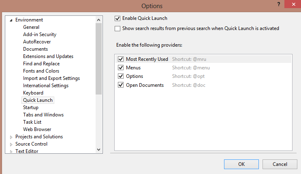Click the Help question mark icon
Screen dimensions: 301x174
coord(279,4)
